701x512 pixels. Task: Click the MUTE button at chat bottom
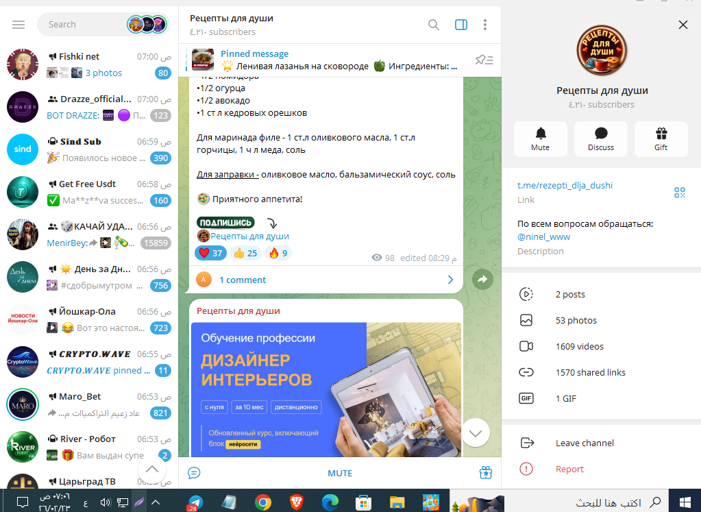(x=340, y=473)
